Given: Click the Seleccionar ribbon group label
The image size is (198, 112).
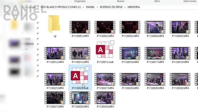Looking at the screenshot, I should [x=190, y=1].
